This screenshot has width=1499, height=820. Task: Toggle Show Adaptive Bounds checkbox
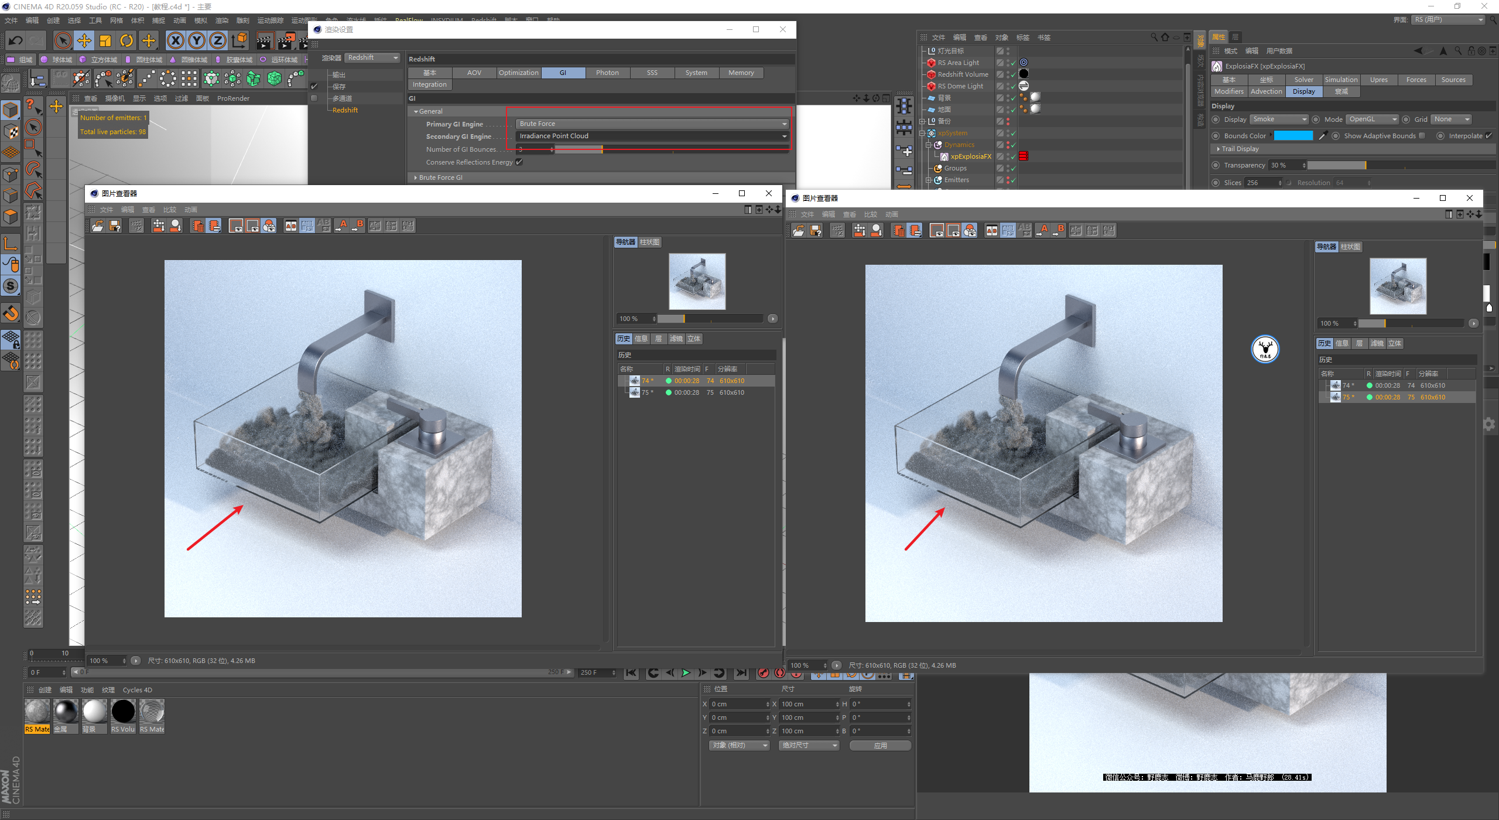1422,136
